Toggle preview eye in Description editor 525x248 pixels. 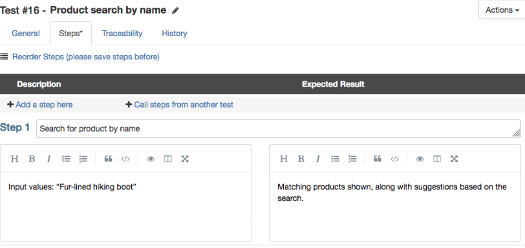tap(151, 159)
